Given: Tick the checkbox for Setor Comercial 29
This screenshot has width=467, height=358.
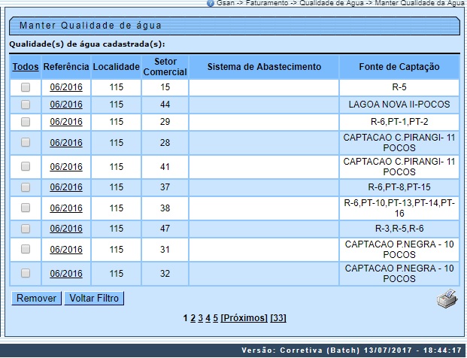Looking at the screenshot, I should [26, 121].
